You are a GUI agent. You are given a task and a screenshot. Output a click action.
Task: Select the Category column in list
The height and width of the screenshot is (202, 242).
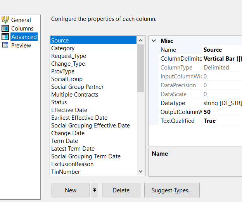coord(63,48)
